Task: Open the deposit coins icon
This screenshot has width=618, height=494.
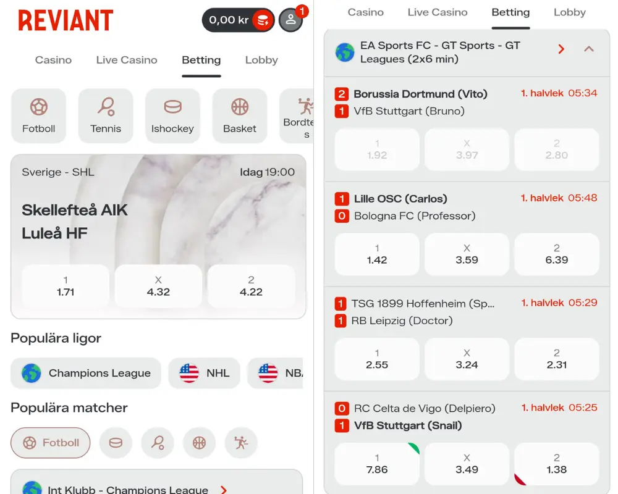Action: click(x=263, y=20)
